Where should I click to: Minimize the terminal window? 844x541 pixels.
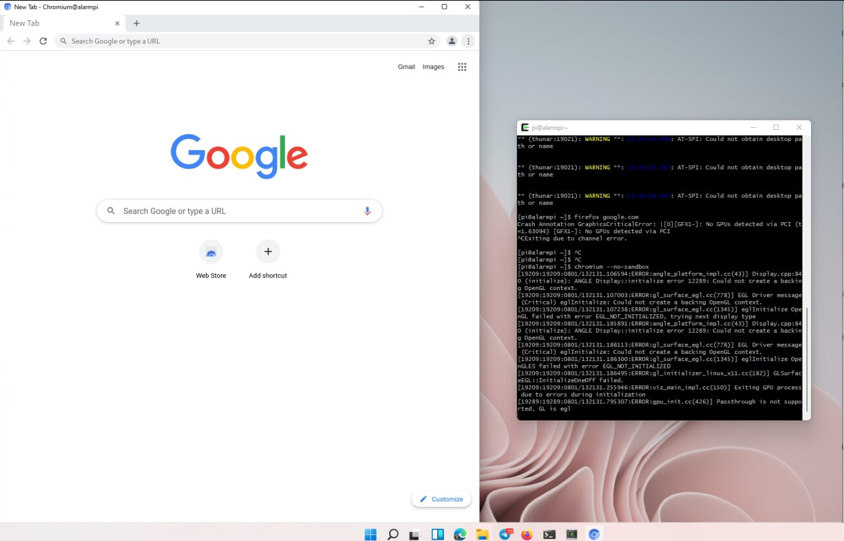coord(753,127)
